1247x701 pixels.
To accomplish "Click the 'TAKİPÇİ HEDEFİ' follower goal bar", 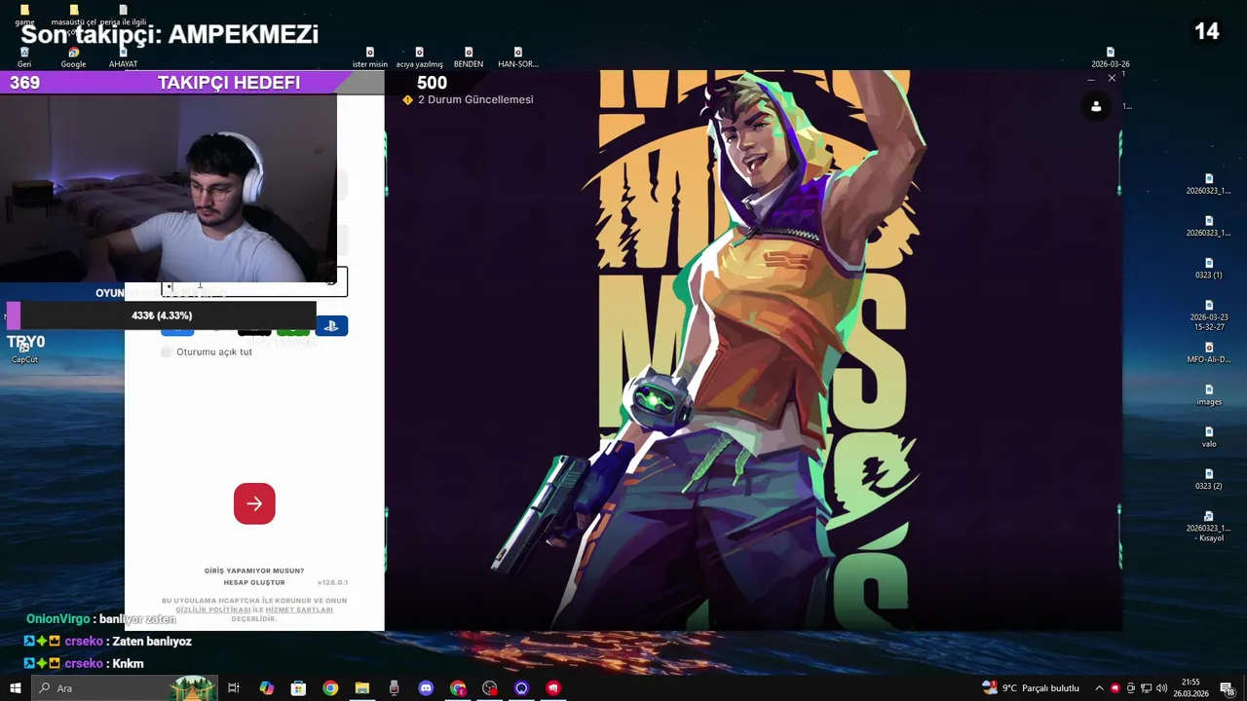I will [192, 83].
